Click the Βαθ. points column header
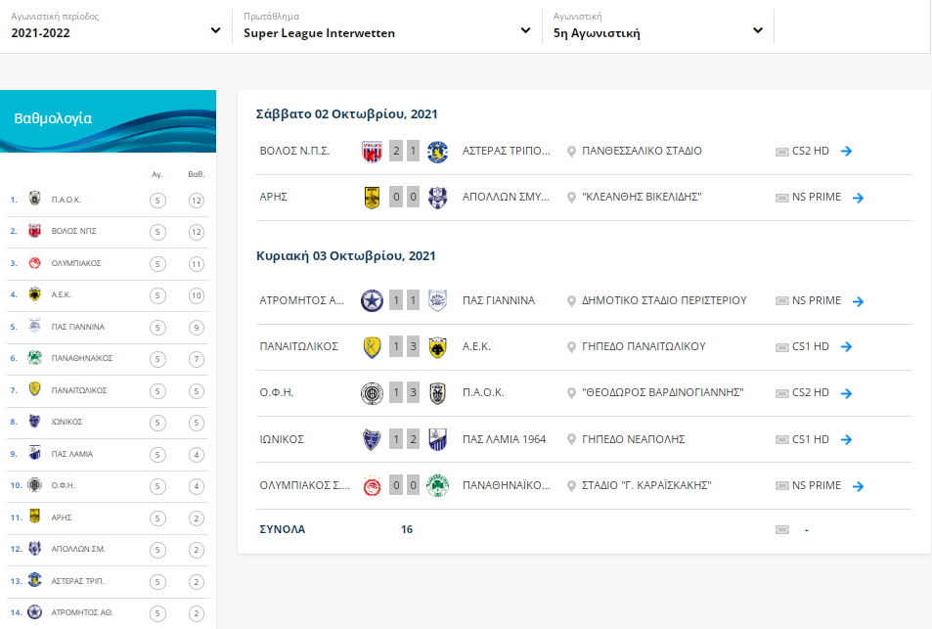 coord(197,174)
